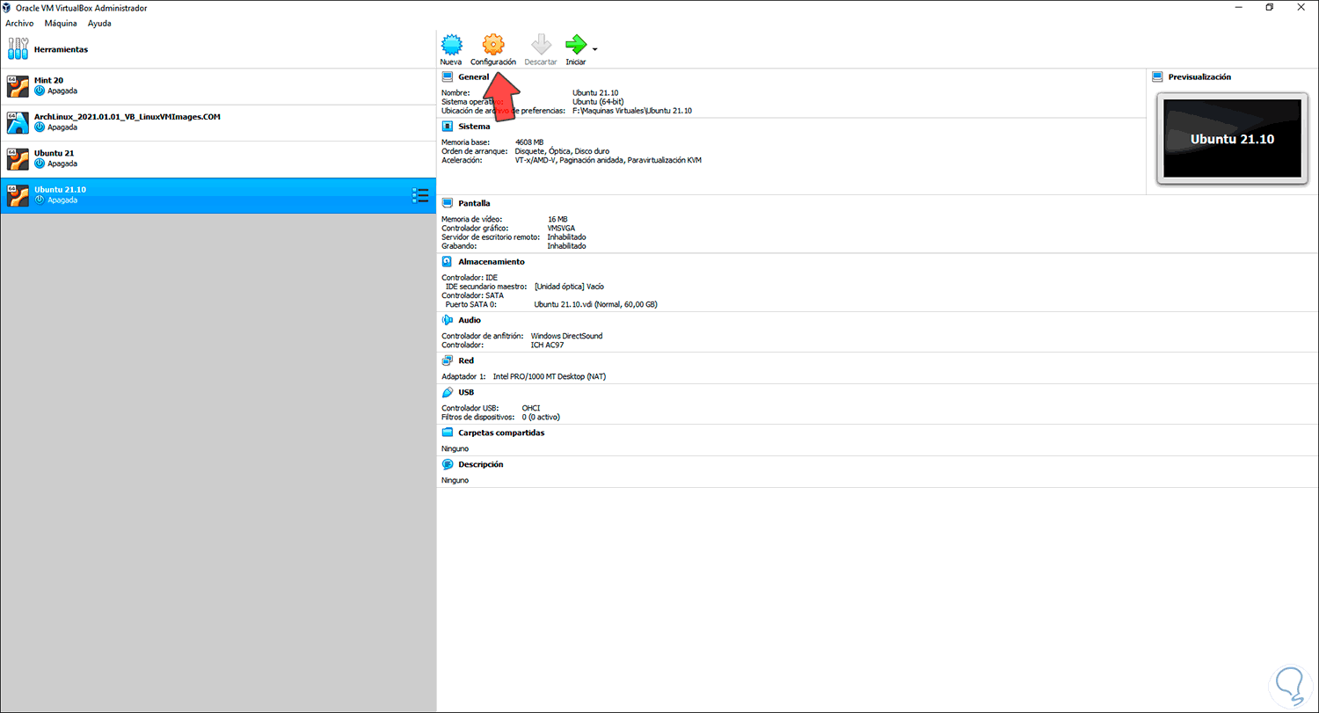The height and width of the screenshot is (713, 1319).
Task: Open the Descripción section header
Action: pyautogui.click(x=480, y=464)
